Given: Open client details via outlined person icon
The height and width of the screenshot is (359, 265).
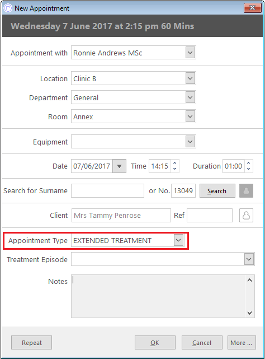Looking at the screenshot, I should [x=246, y=215].
